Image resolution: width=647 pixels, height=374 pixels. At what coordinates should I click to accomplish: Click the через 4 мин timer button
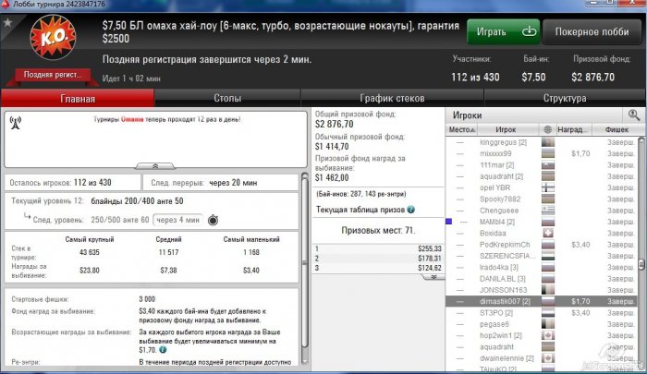(x=177, y=220)
